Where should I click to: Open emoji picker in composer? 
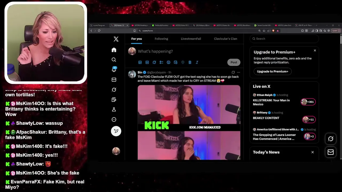pyautogui.click(x=168, y=62)
